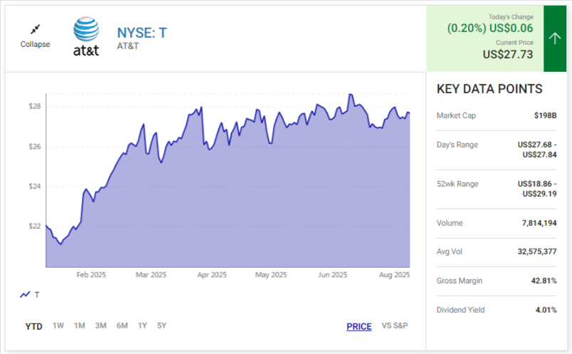This screenshot has height=354, width=572.
Task: Click the green up-arrow price indicator
Action: [555, 38]
